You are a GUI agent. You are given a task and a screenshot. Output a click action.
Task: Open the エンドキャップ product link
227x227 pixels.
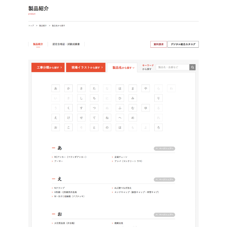tap(137, 192)
